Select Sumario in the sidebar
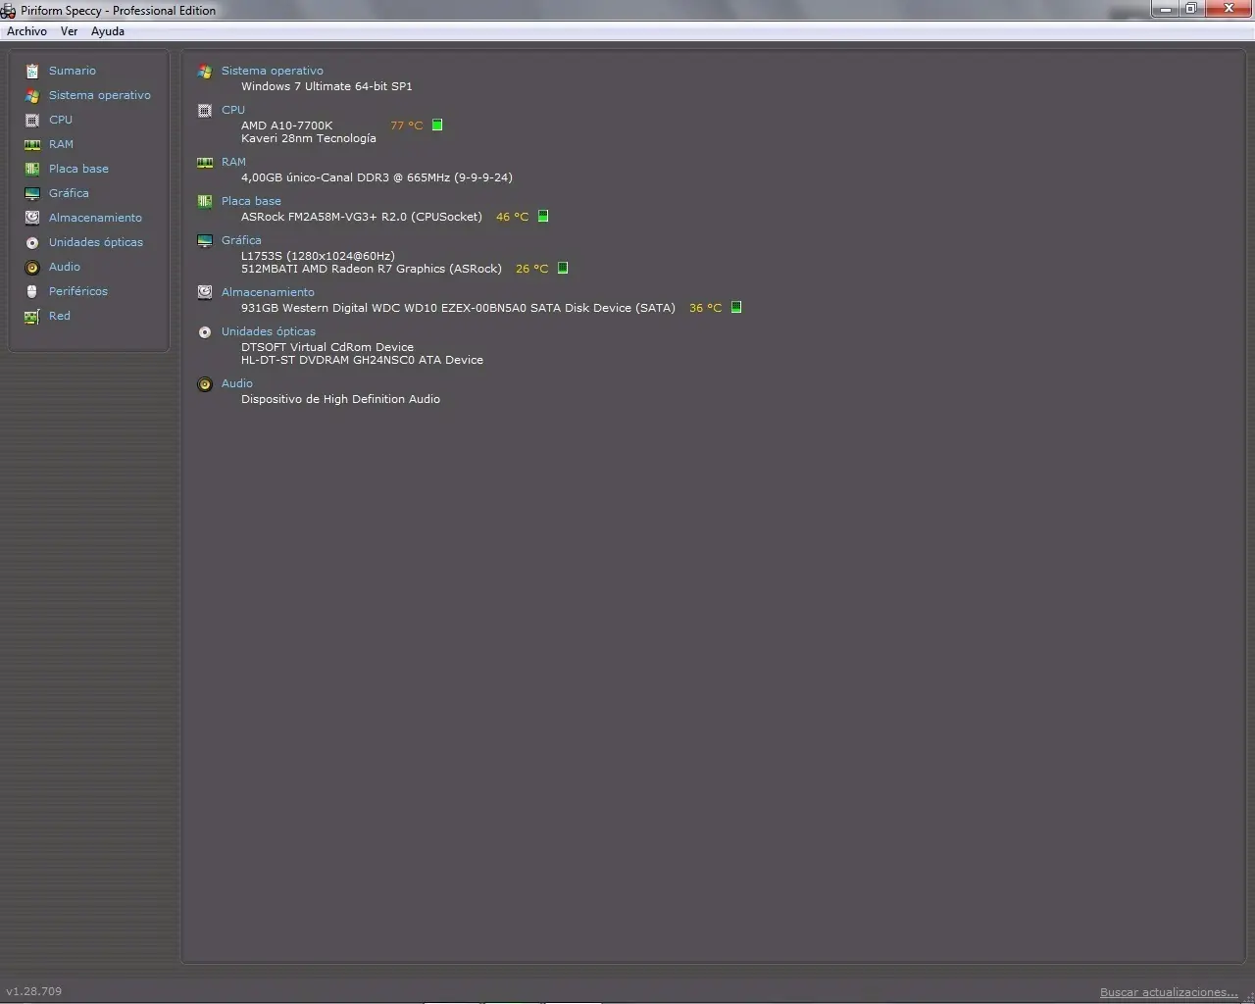This screenshot has width=1255, height=1004. 73,71
